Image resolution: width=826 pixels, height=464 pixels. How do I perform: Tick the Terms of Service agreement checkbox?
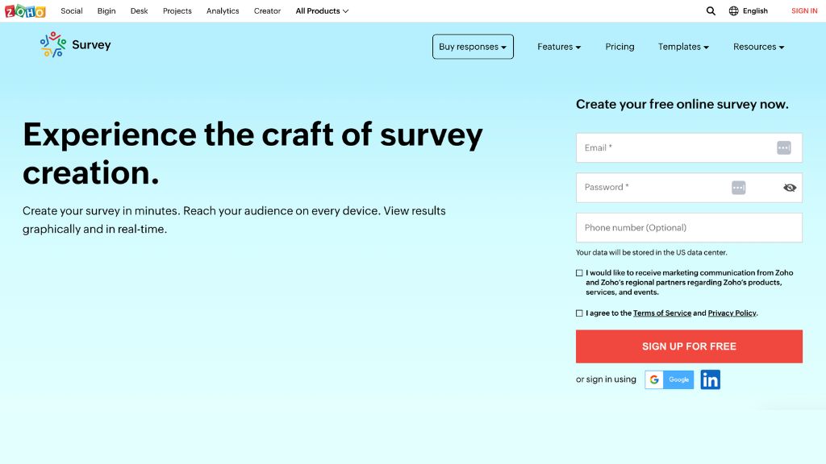coord(579,313)
